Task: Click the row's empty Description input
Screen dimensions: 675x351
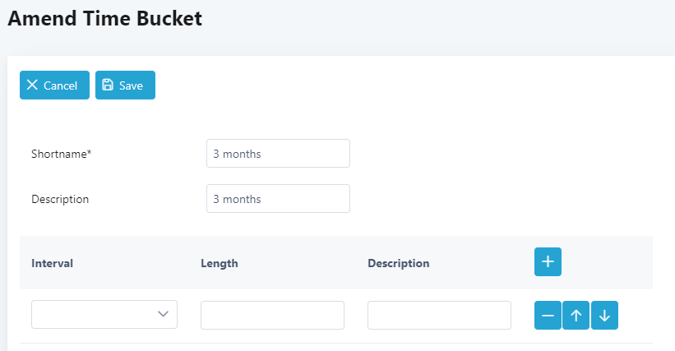Action: (x=439, y=316)
